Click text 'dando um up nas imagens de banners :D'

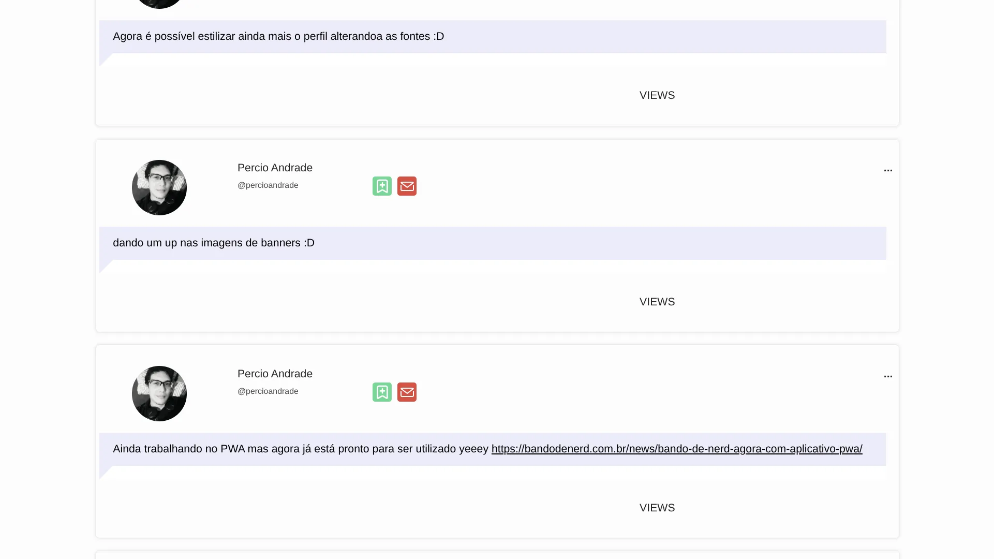coord(214,243)
